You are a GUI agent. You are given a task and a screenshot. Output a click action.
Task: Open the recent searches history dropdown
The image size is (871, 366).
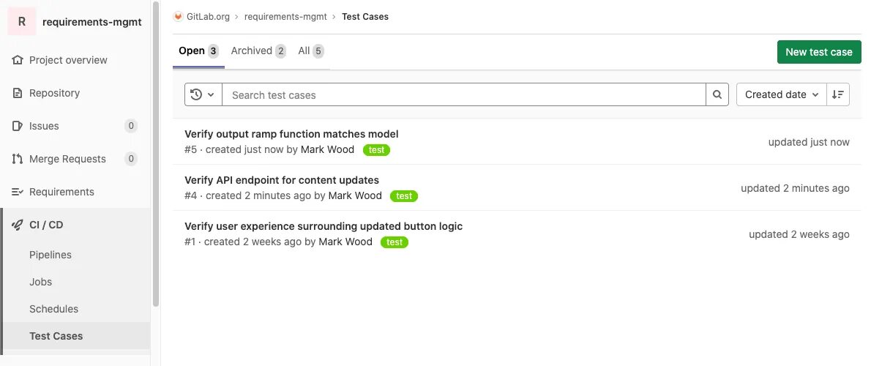(x=203, y=94)
